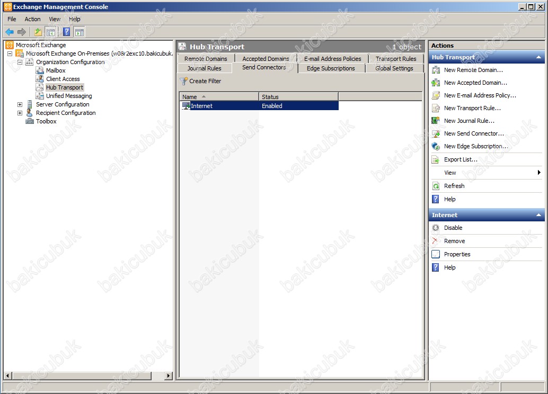Screen dimensions: 548x394
Task: Click the Create Filter funnel icon
Action: tap(183, 81)
